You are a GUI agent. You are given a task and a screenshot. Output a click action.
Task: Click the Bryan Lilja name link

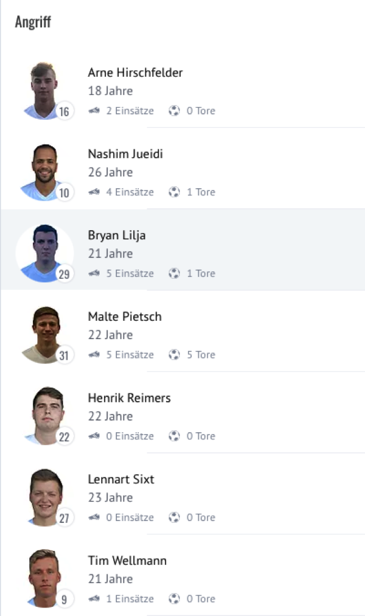tap(117, 236)
